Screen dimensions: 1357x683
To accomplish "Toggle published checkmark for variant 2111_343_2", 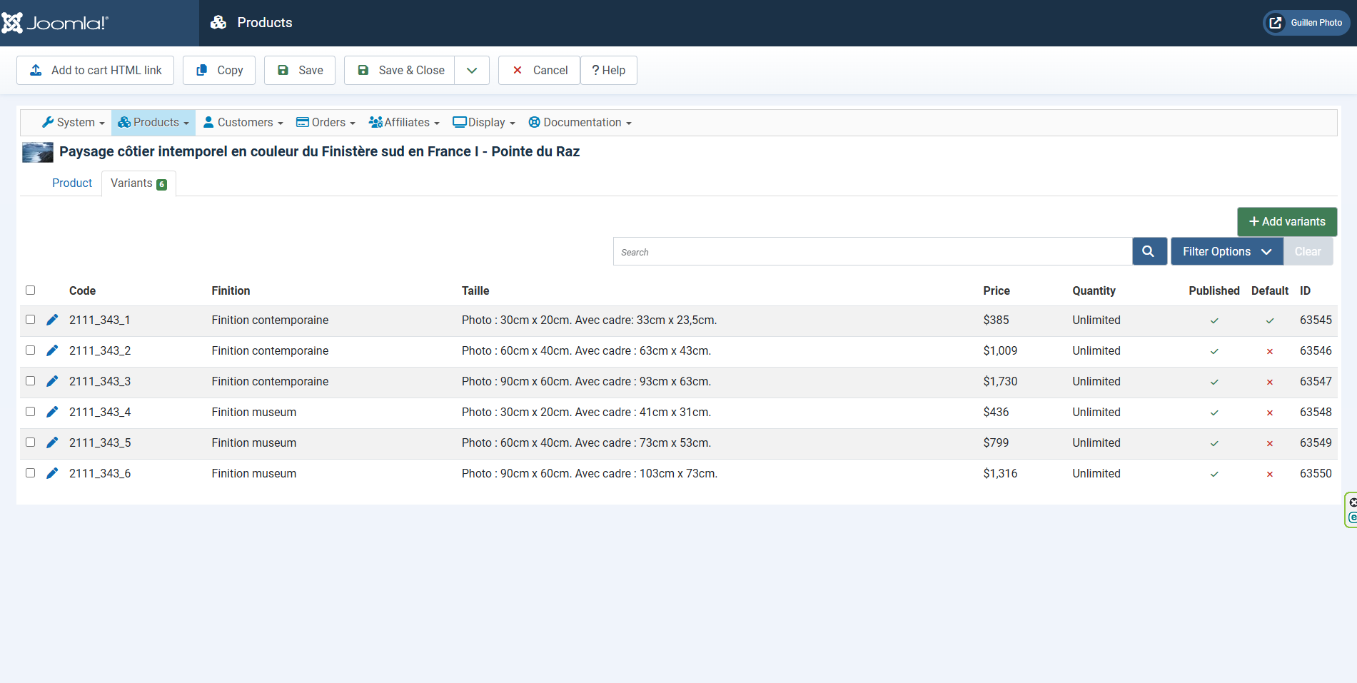I will (1214, 351).
